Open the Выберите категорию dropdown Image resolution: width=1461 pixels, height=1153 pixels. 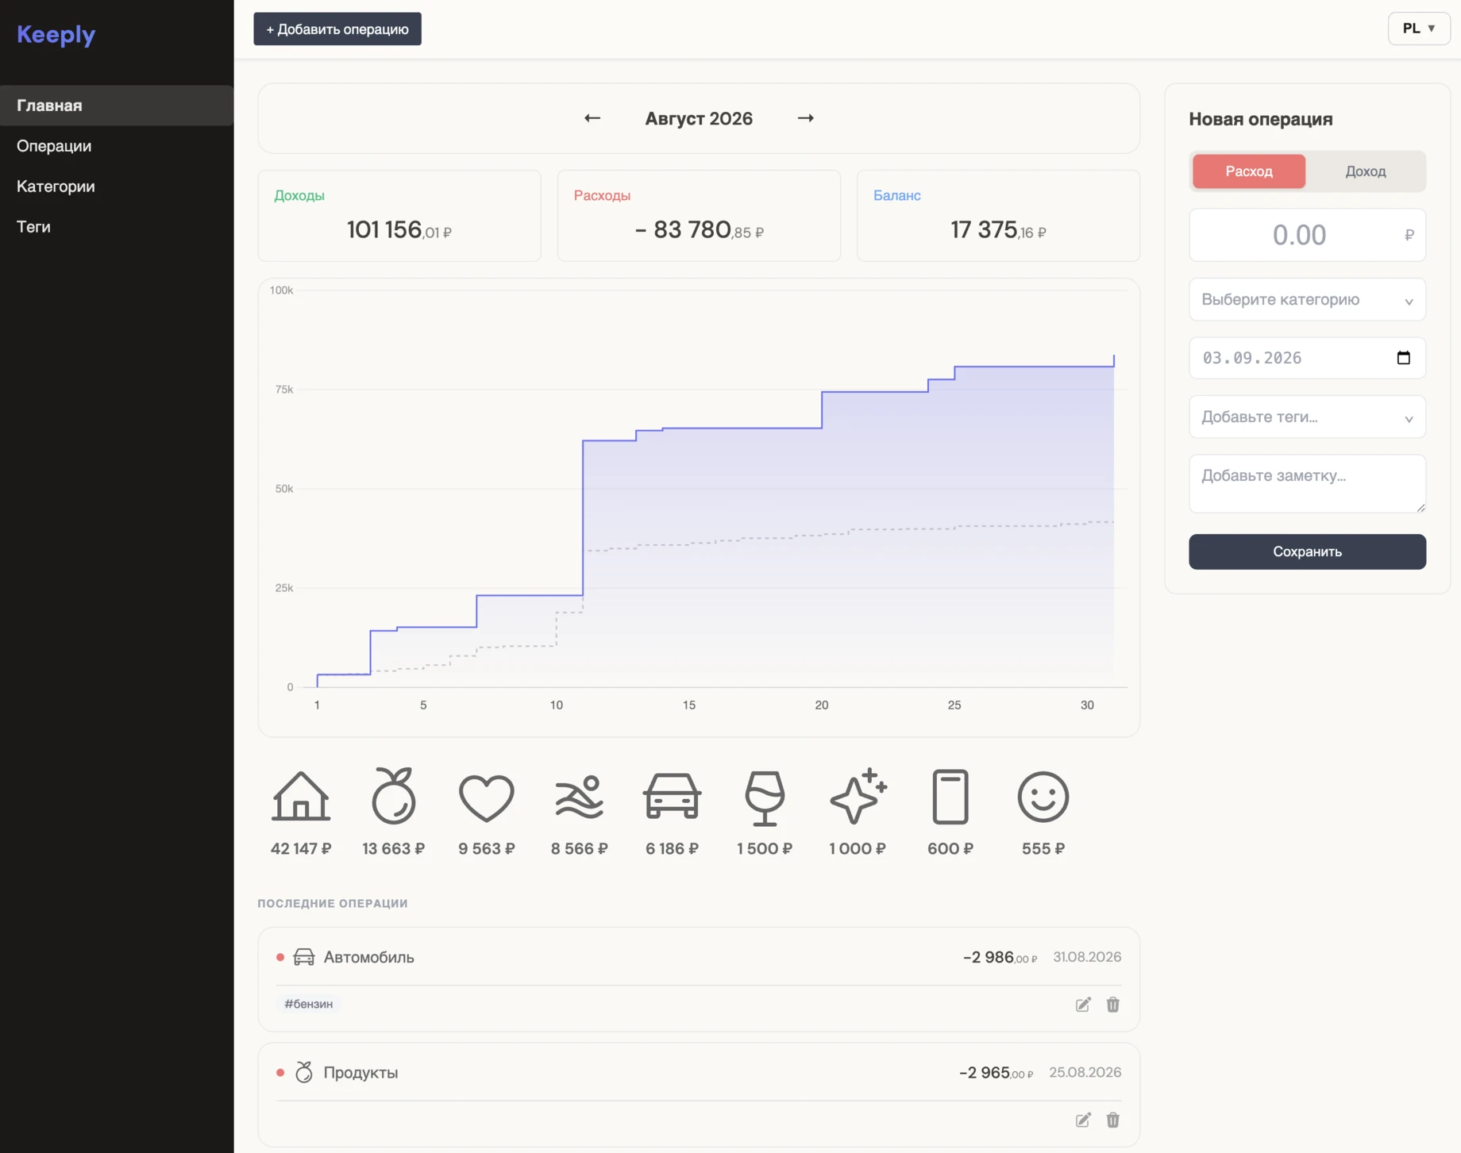(x=1307, y=300)
